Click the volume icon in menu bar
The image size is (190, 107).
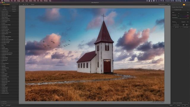(163, 1)
